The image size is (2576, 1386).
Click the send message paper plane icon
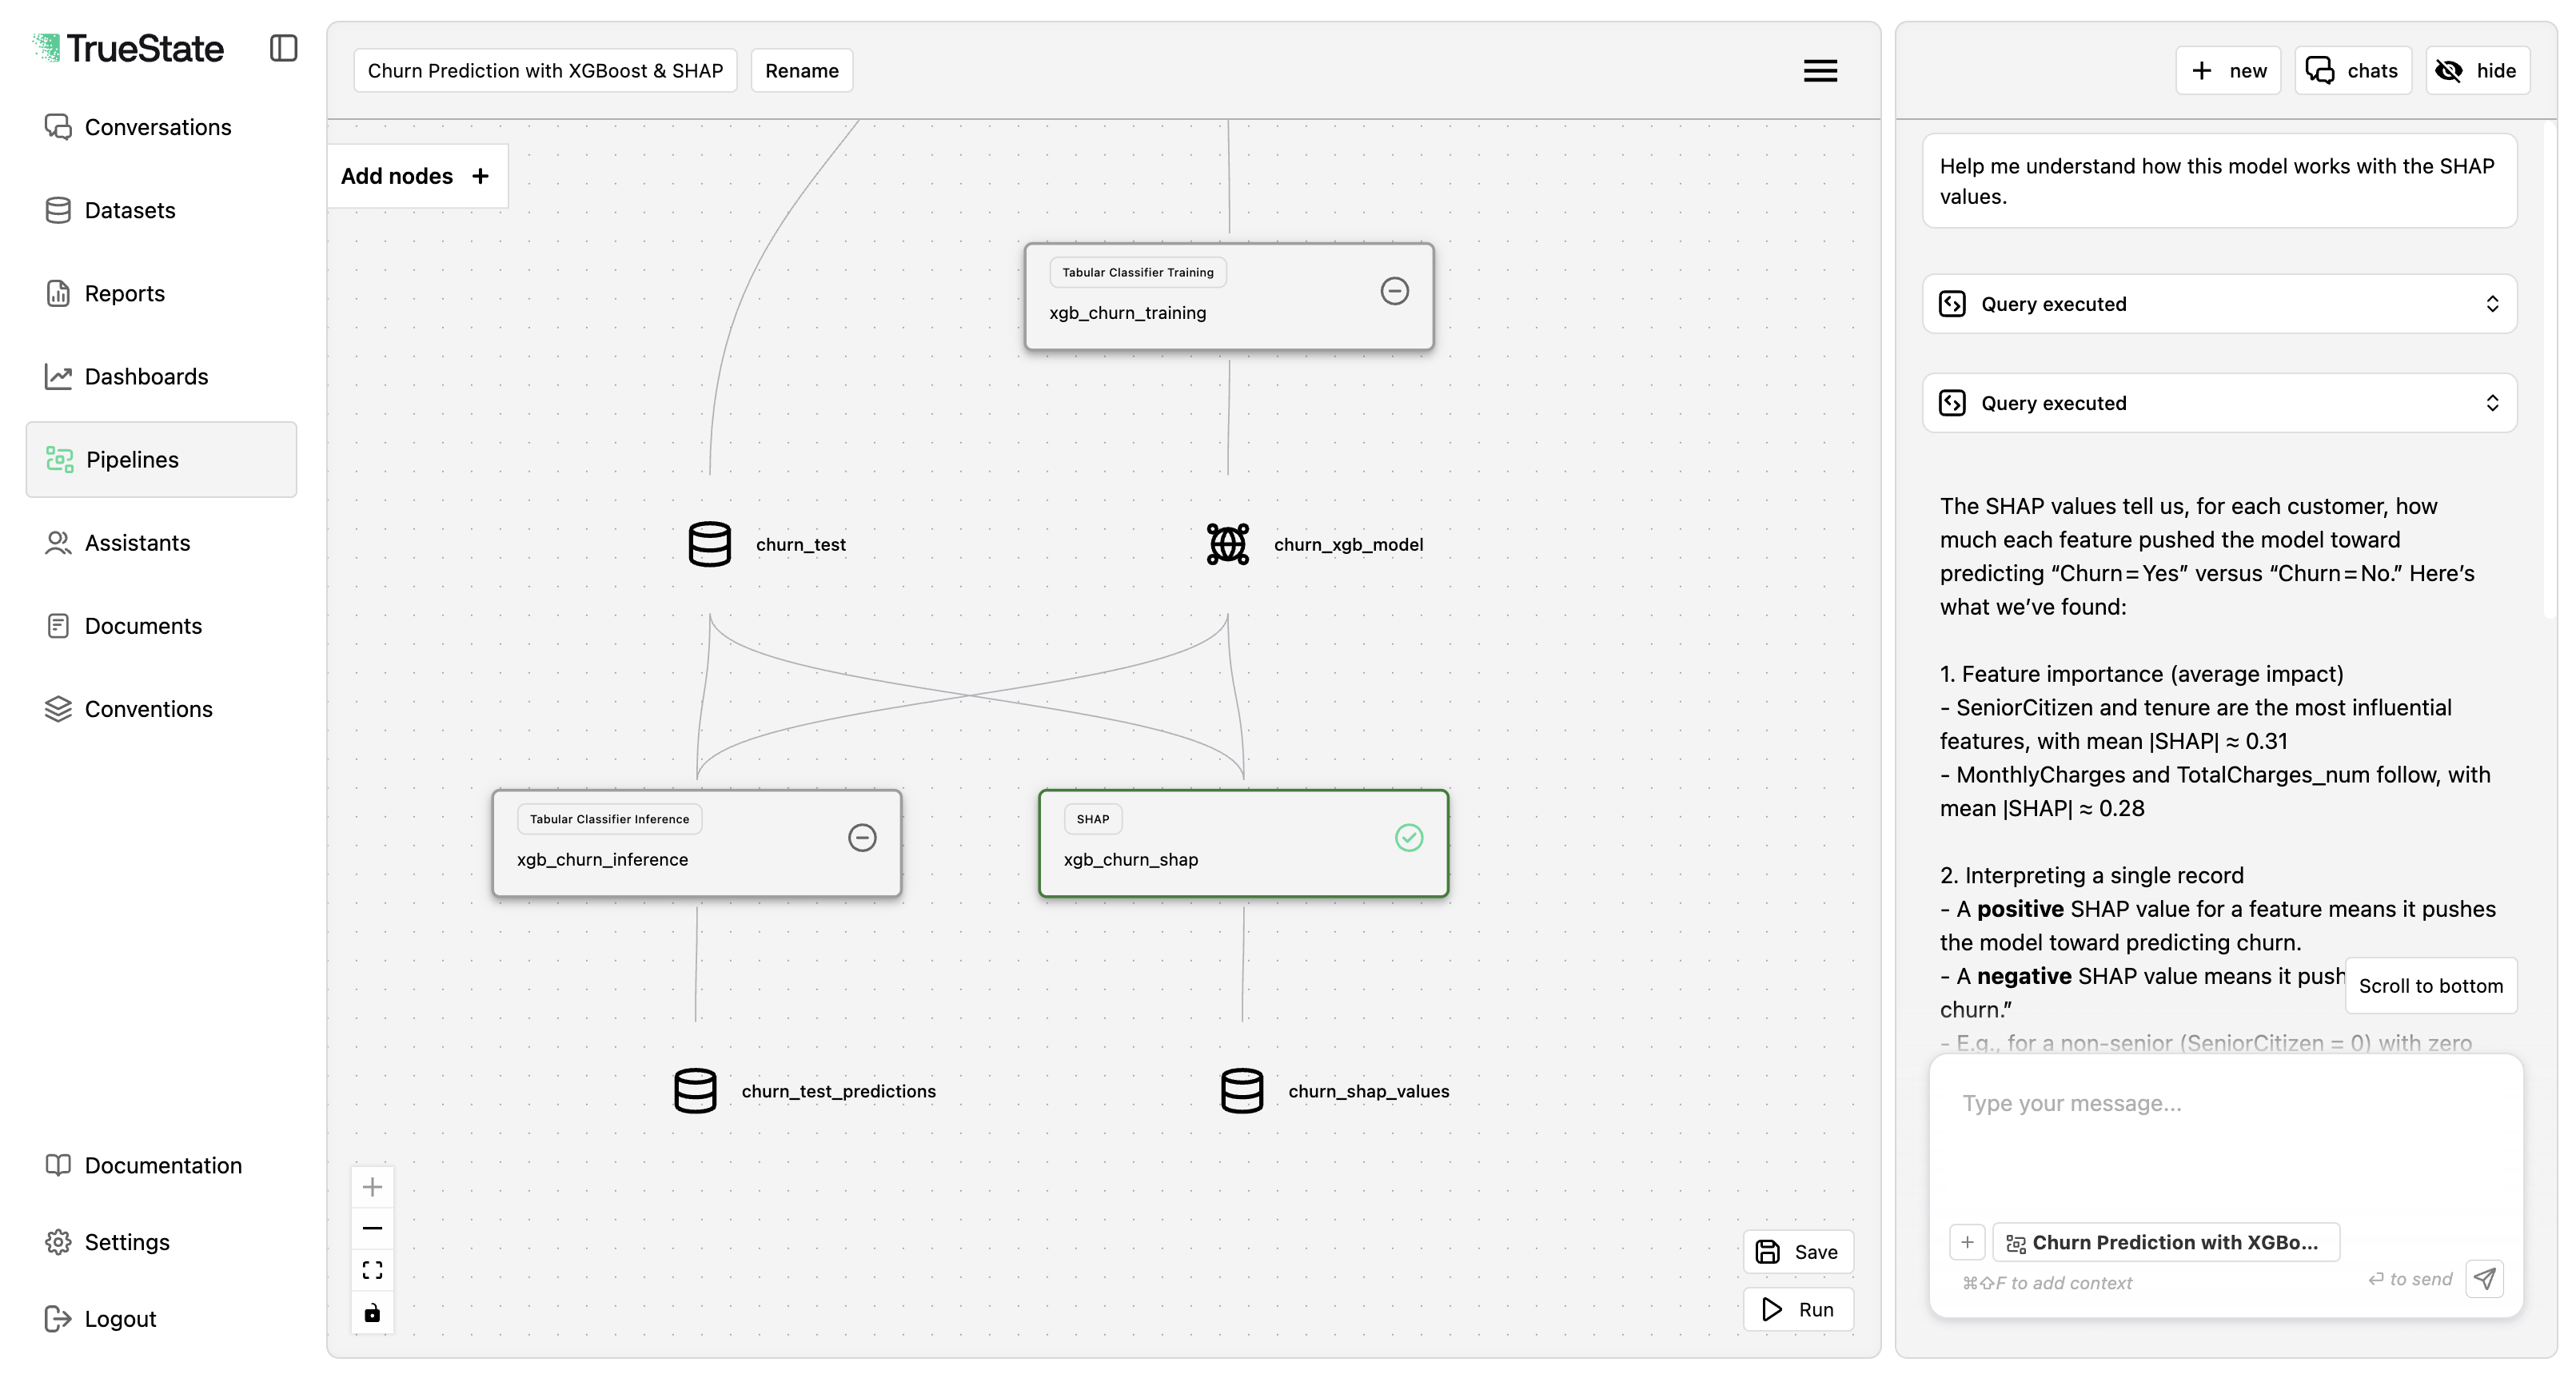click(2484, 1279)
